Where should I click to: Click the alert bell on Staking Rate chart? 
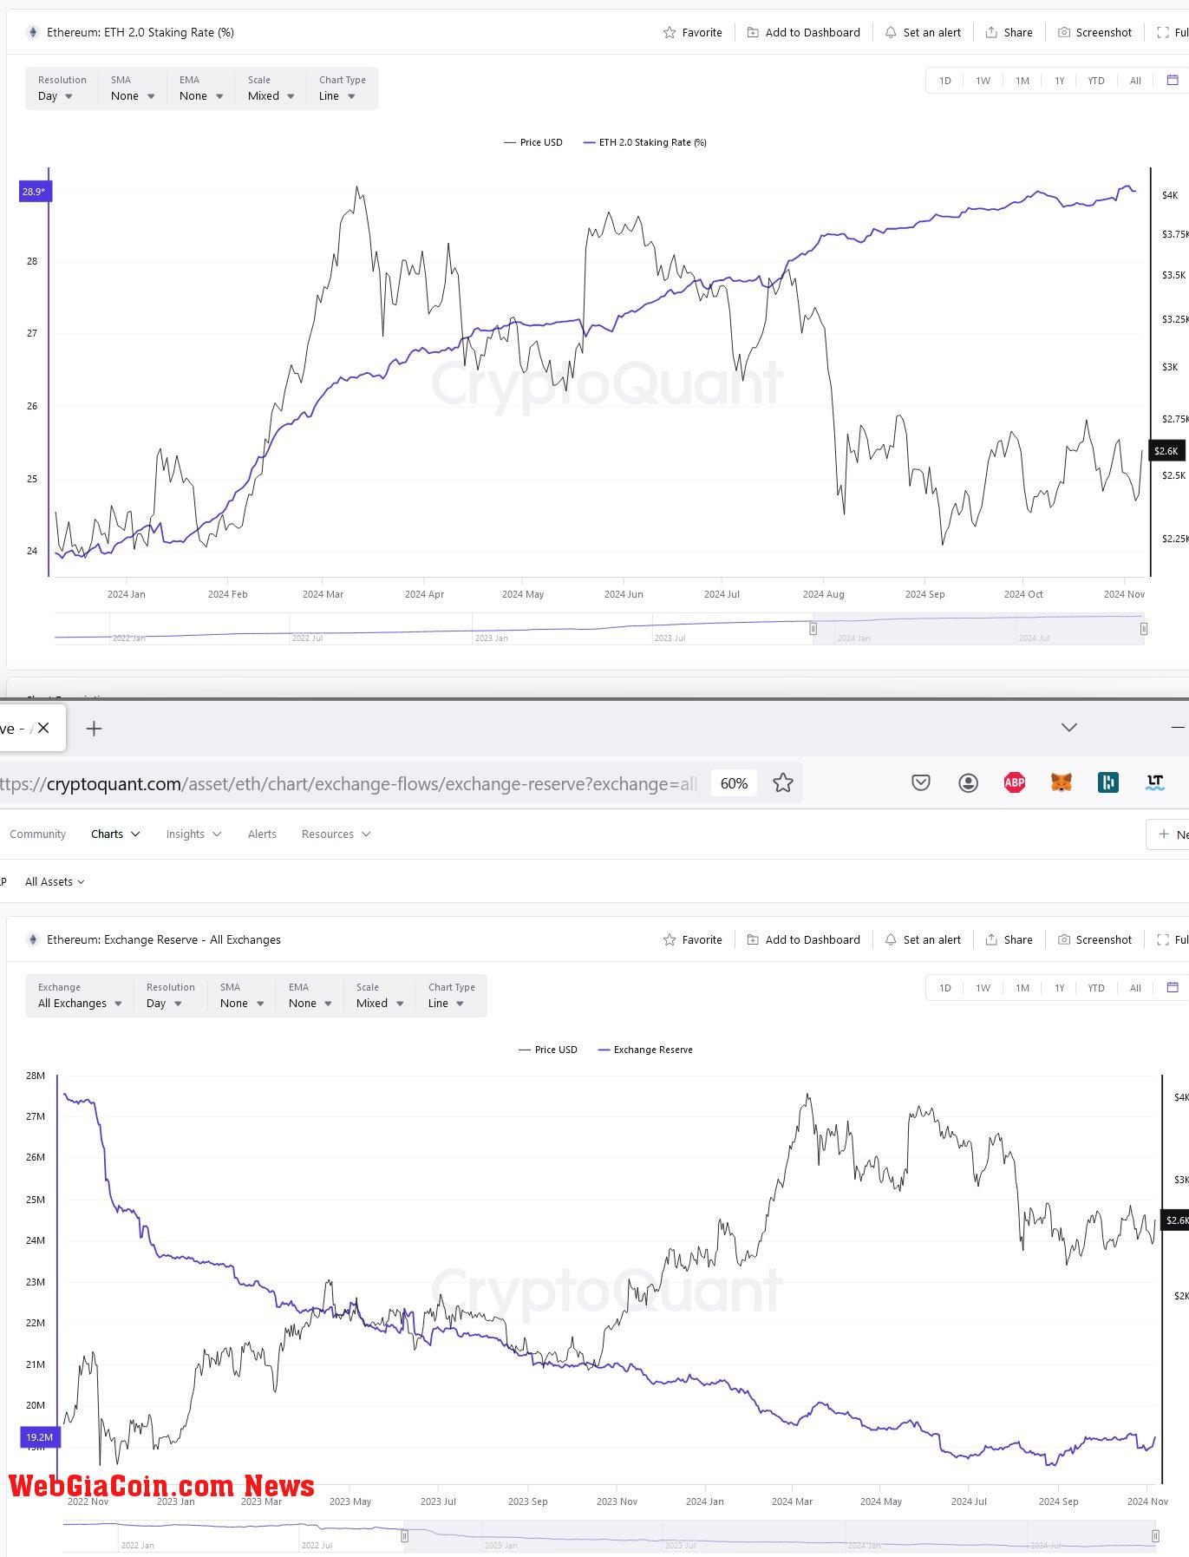(891, 32)
